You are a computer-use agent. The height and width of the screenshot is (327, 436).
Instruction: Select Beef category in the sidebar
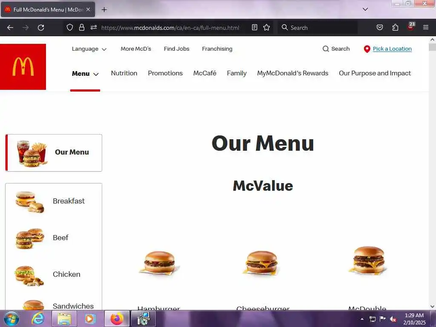point(54,238)
